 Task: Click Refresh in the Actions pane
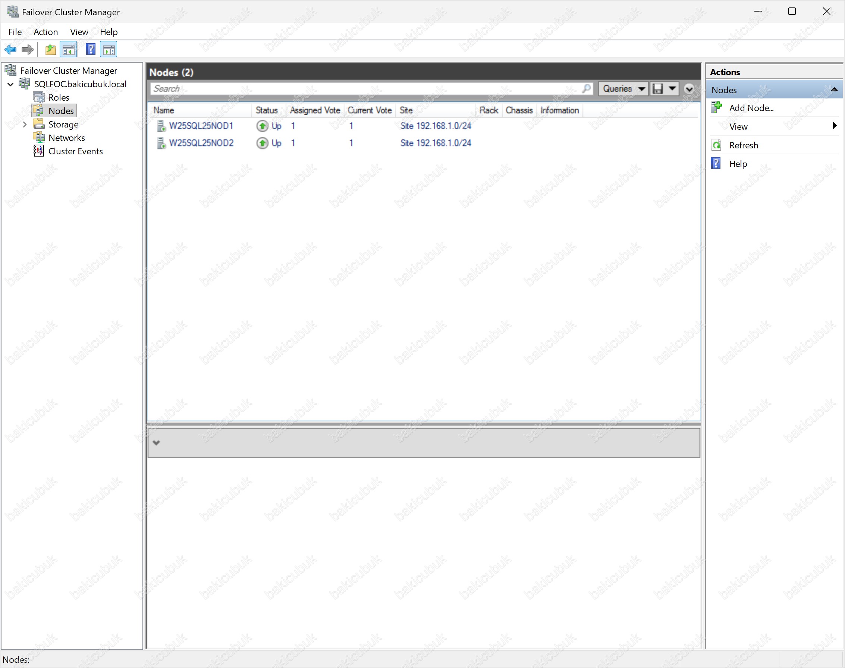(743, 145)
